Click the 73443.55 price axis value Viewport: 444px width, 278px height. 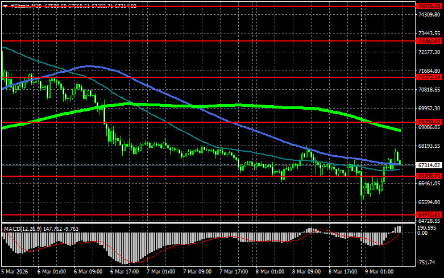pos(429,33)
